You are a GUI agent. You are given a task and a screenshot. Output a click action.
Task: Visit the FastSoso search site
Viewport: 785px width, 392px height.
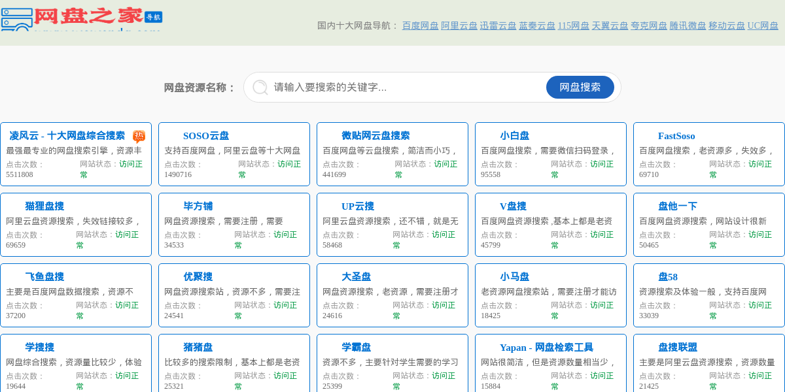tap(676, 136)
